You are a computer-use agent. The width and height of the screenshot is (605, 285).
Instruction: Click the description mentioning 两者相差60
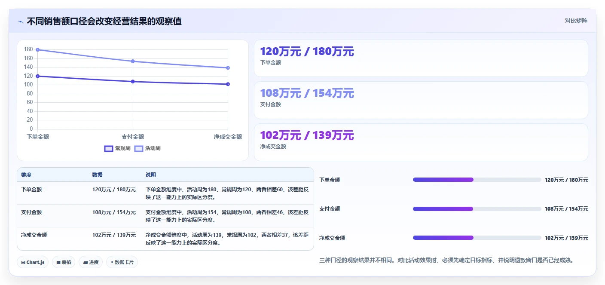click(227, 193)
